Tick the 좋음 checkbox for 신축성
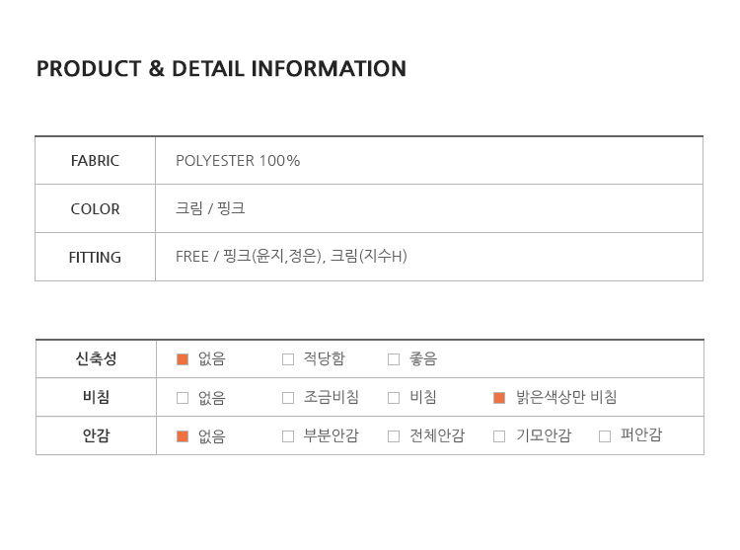The width and height of the screenshot is (740, 550). coord(394,359)
